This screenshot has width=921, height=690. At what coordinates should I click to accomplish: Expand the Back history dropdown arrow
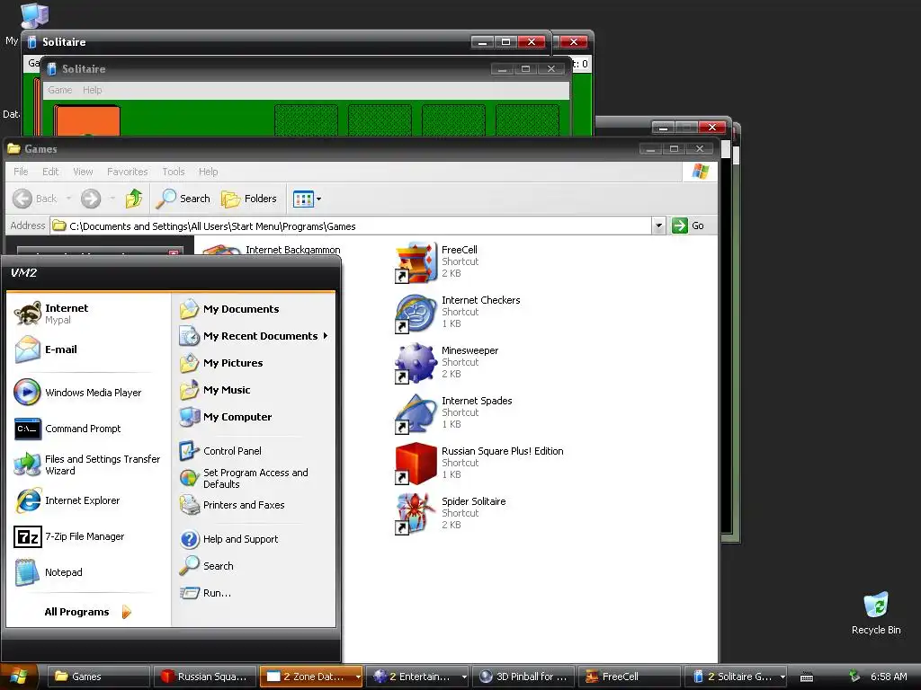click(x=68, y=199)
